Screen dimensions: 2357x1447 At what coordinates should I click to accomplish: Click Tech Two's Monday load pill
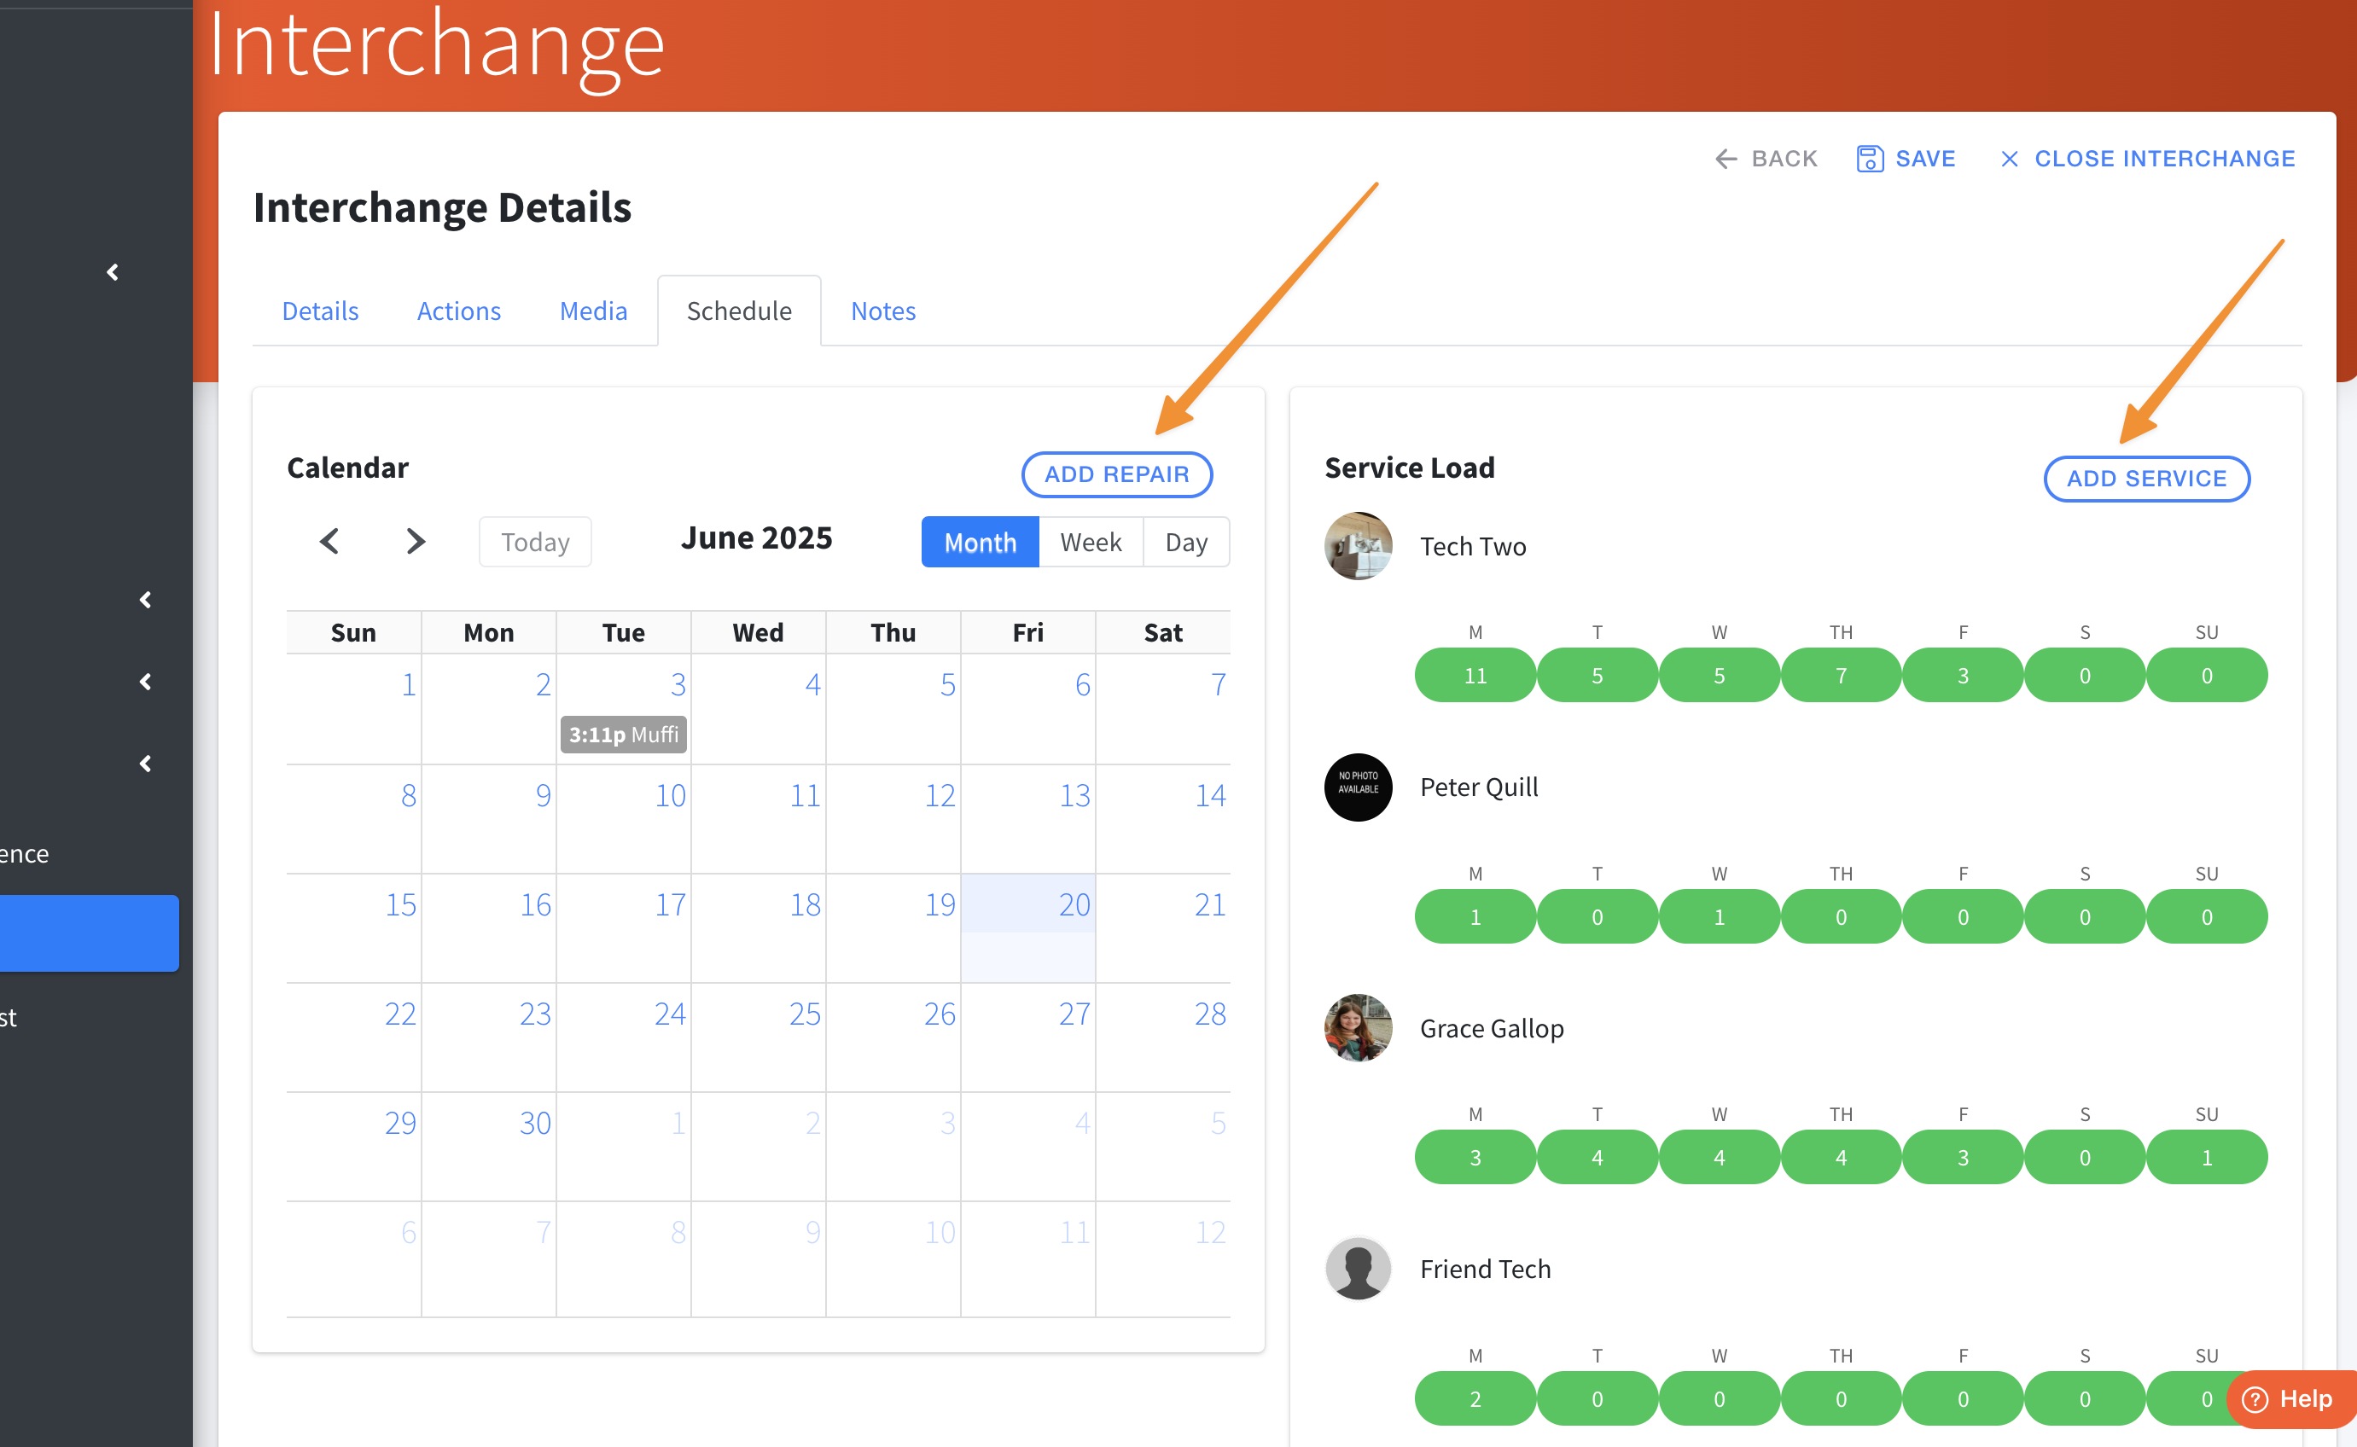point(1475,676)
